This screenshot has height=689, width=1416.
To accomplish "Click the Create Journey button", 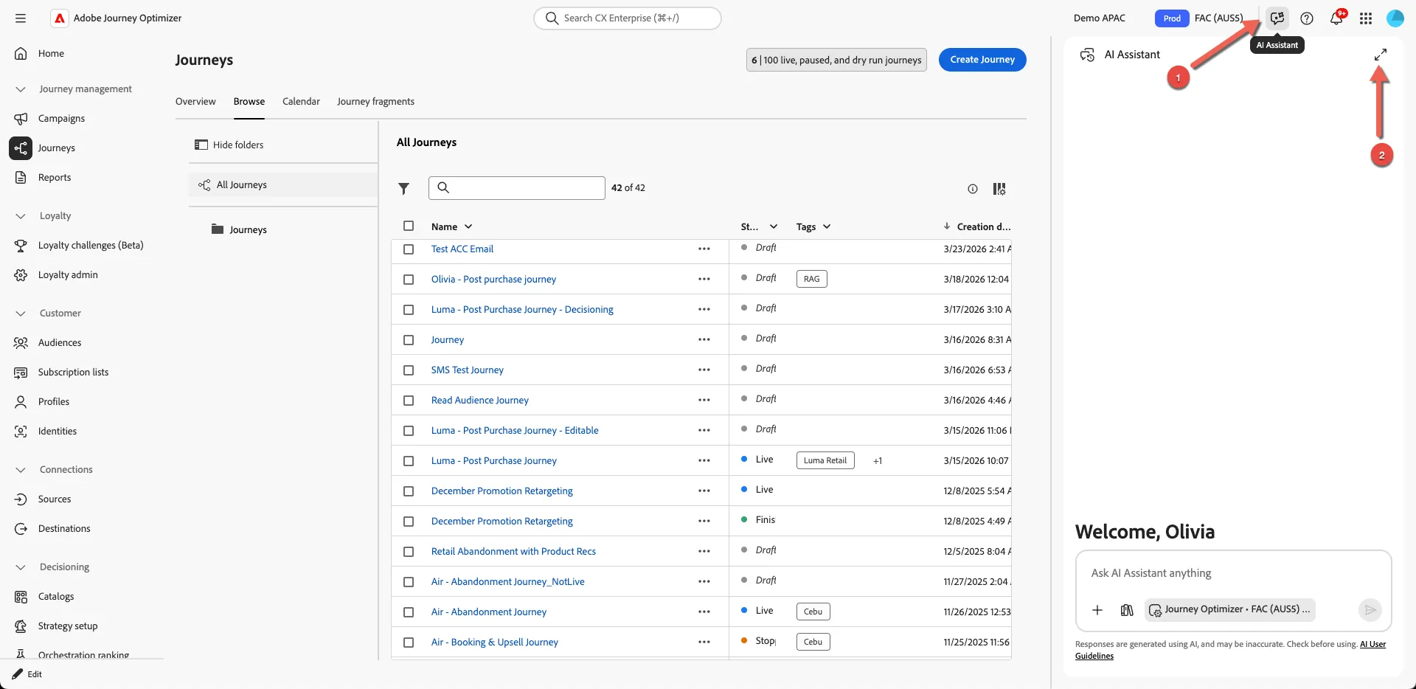I will pos(982,60).
